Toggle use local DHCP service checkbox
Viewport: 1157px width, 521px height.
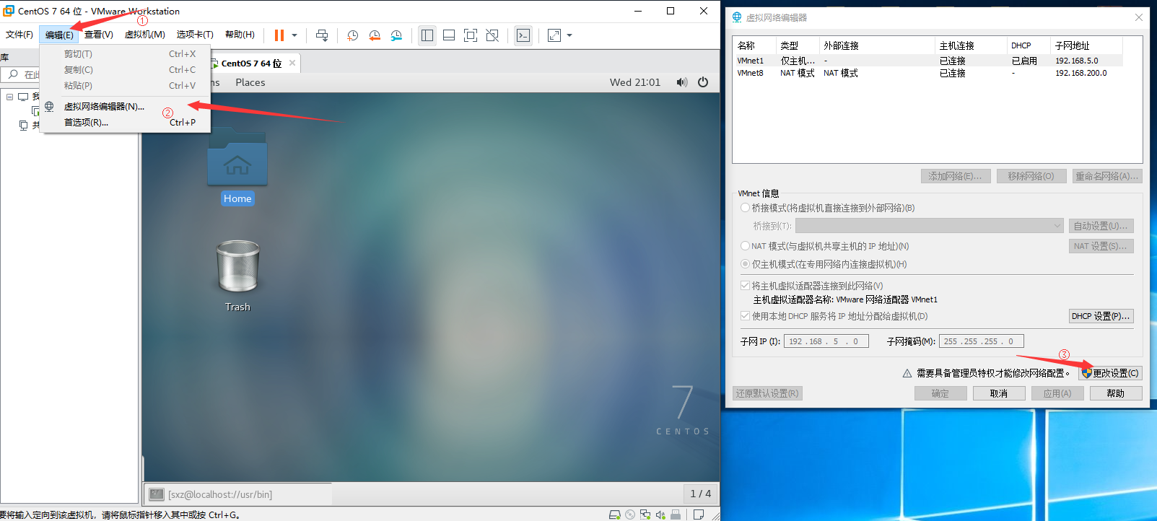746,316
